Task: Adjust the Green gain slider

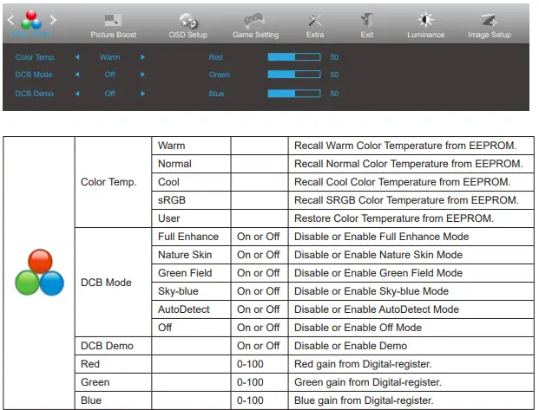Action: 294,75
